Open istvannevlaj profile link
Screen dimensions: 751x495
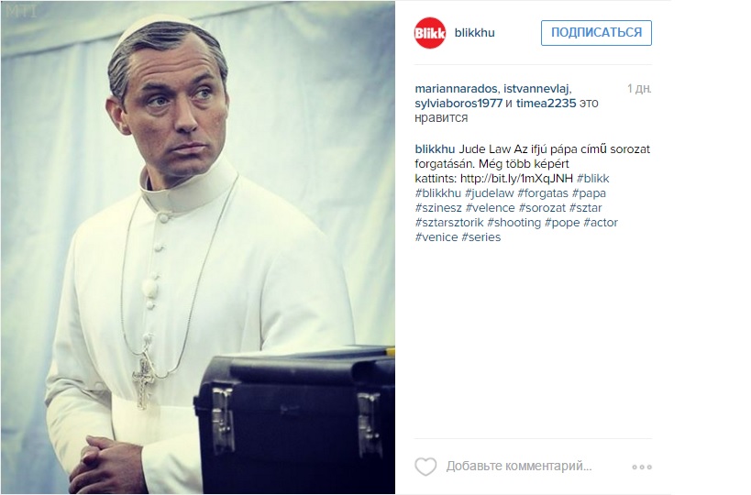click(x=536, y=89)
